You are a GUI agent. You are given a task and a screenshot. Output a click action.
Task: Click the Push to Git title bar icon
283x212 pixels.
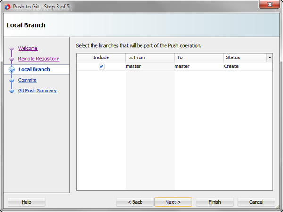(x=7, y=7)
